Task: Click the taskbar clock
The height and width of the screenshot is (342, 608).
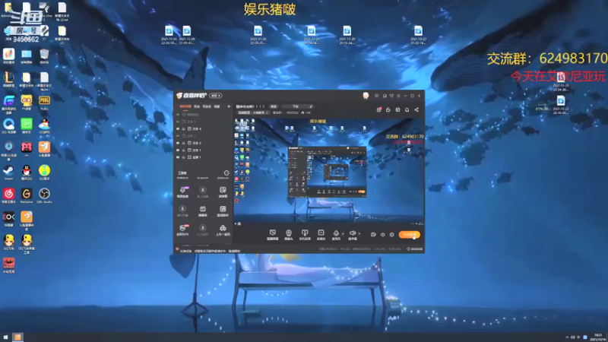Action: click(x=599, y=337)
